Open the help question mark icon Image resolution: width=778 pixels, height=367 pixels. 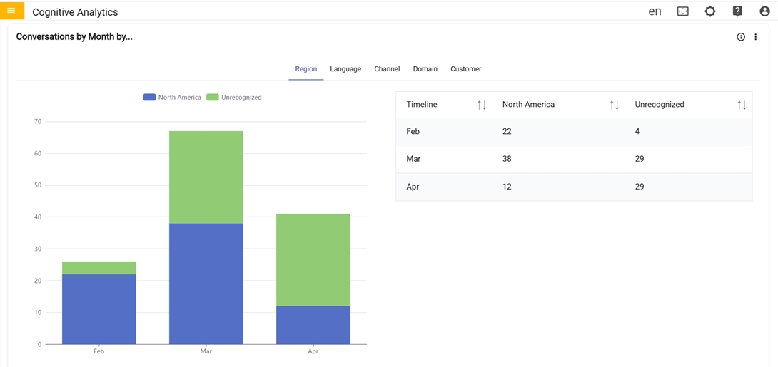click(x=737, y=11)
